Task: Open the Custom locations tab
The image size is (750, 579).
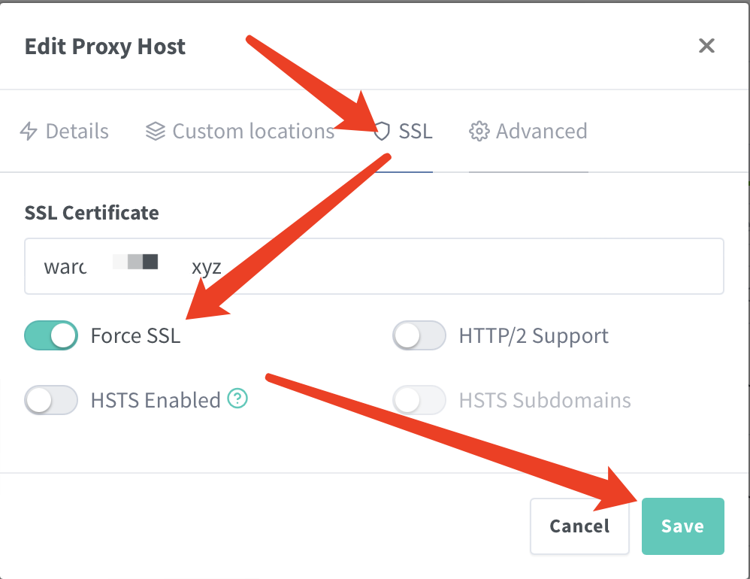Action: (x=240, y=131)
